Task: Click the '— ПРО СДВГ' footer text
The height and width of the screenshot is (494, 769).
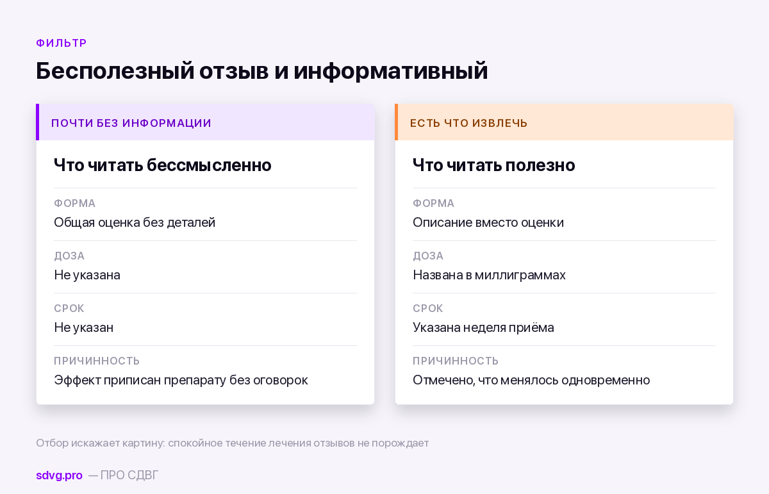Action: point(123,475)
